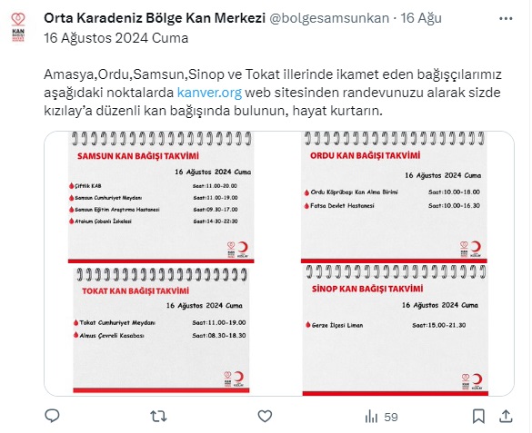Image resolution: width=532 pixels, height=433 pixels.
Task: Open the 16 Ağu tweet timestamp
Action: click(421, 18)
